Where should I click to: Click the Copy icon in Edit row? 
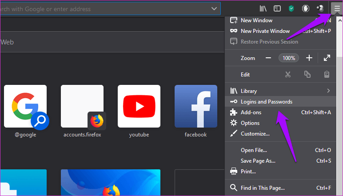click(307, 74)
